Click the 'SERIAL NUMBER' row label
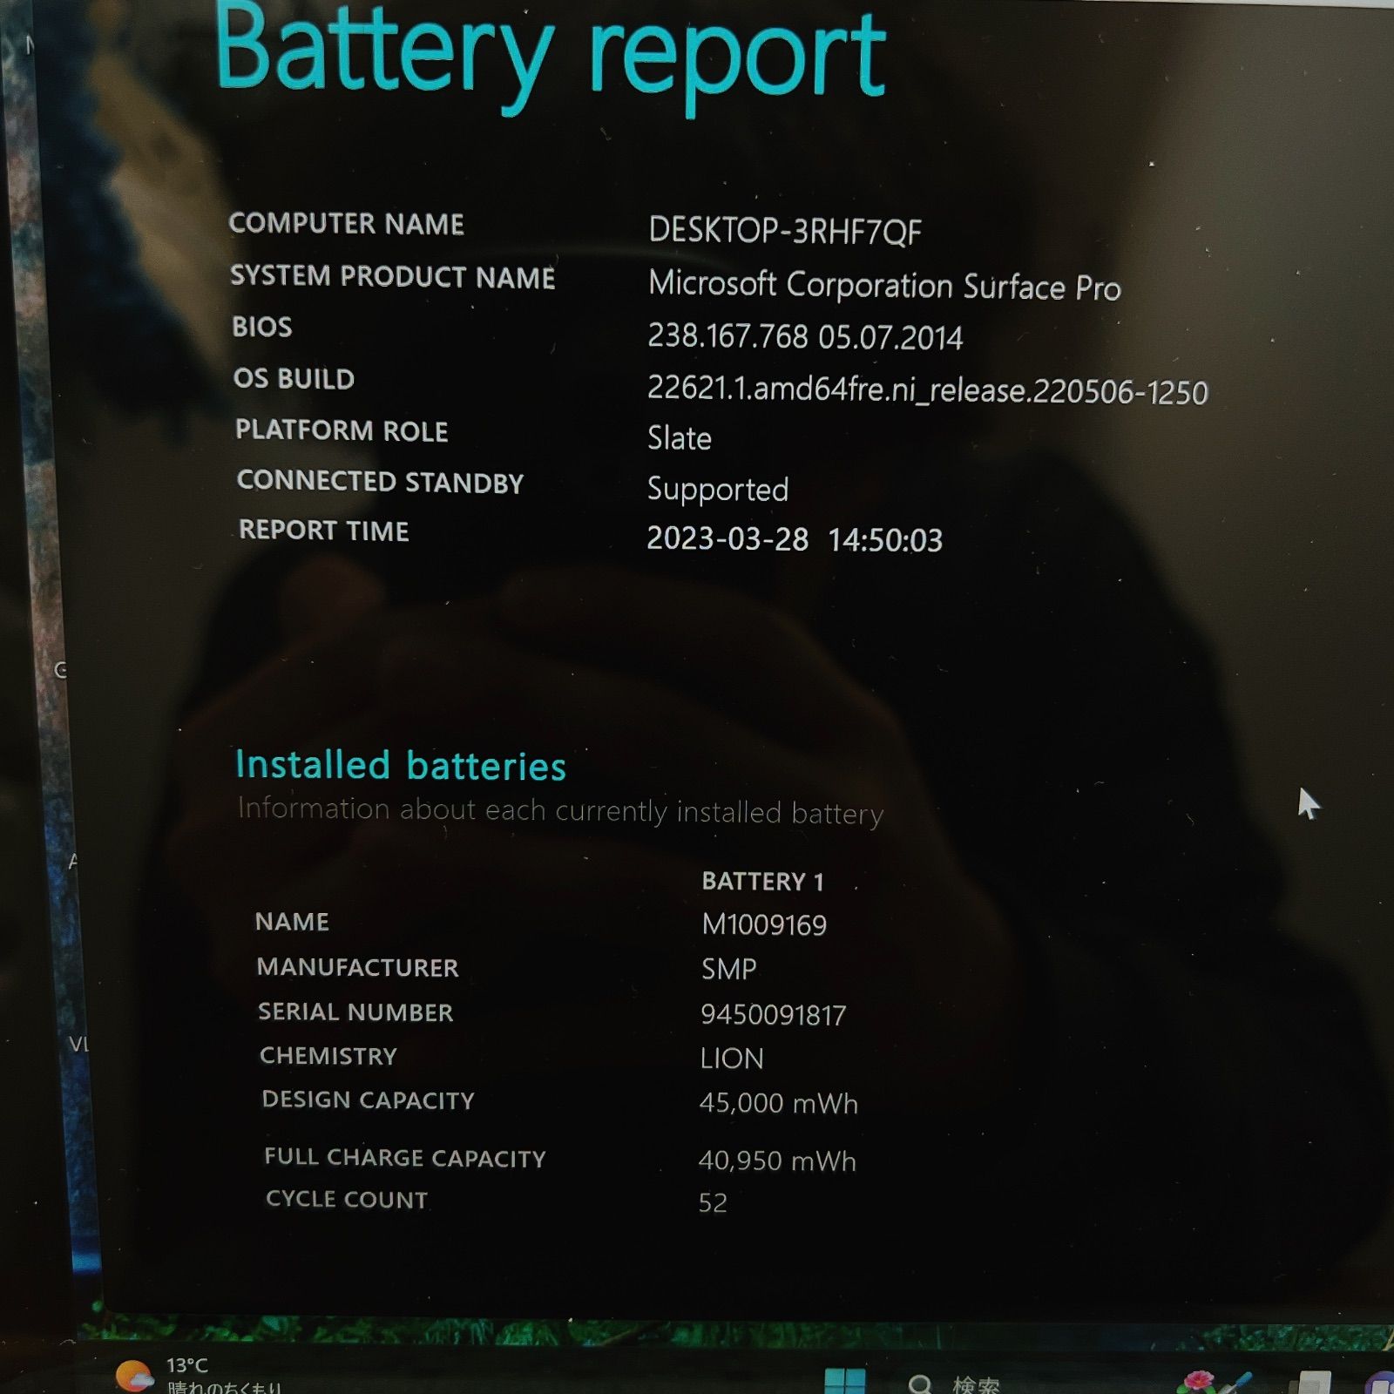Image resolution: width=1394 pixels, height=1394 pixels. [x=355, y=1012]
